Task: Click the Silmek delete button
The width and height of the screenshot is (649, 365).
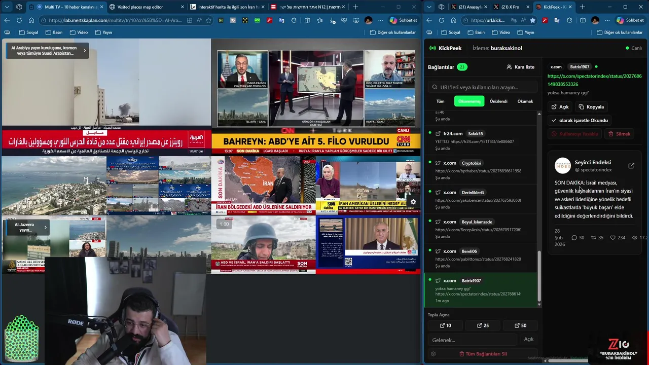Action: 620,134
